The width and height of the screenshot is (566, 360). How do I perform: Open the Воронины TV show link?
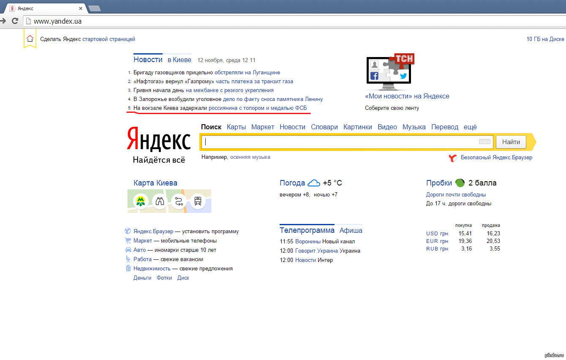(308, 241)
